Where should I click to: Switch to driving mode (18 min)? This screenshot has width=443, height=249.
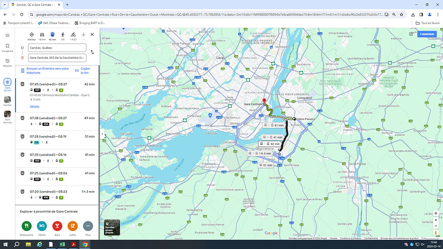point(42,36)
